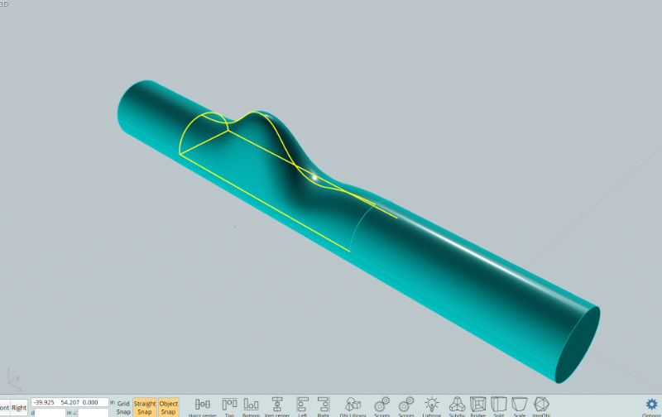Open the Scripts icon beside Obj Library
The width and height of the screenshot is (662, 417).
pos(382,405)
